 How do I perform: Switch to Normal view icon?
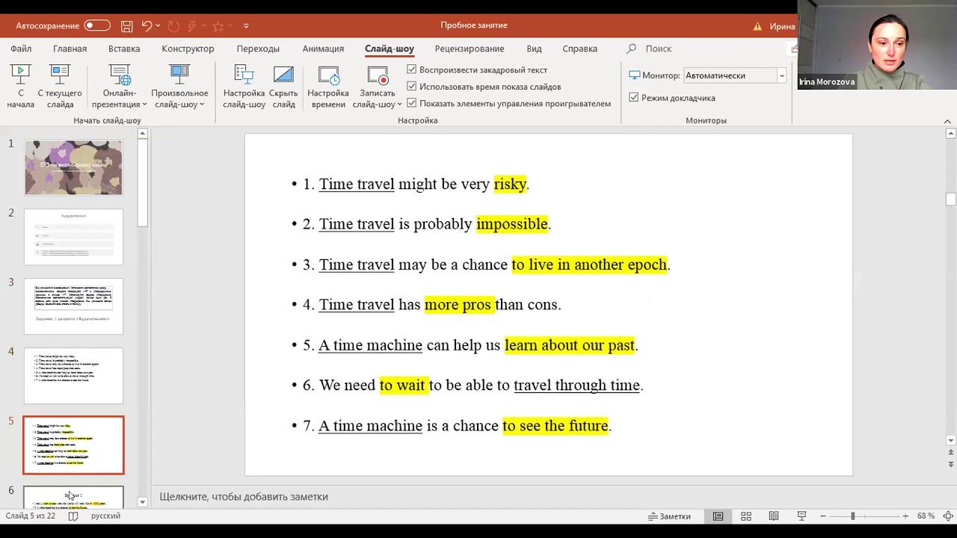tap(718, 516)
